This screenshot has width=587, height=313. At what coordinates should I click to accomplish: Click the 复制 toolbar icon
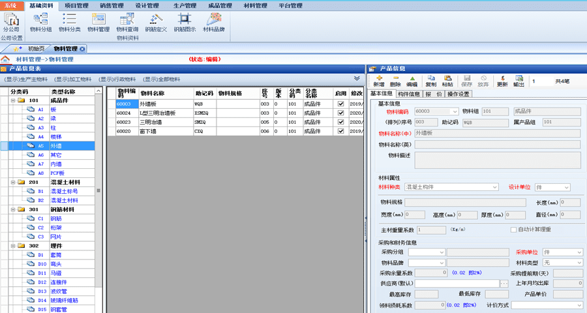click(430, 80)
